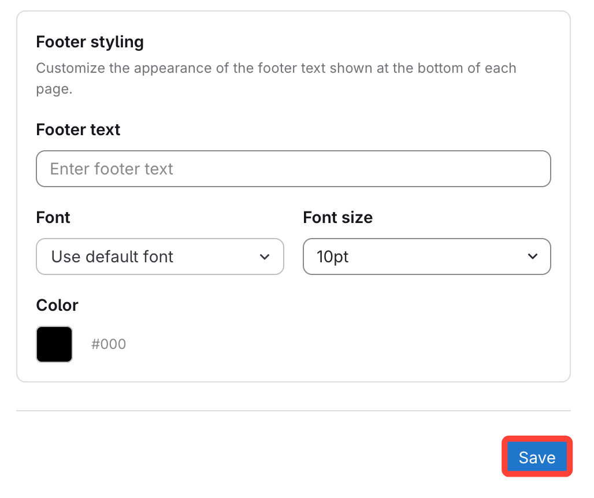The height and width of the screenshot is (498, 594).
Task: Click the chevron arrow in Font dropdown
Action: pyautogui.click(x=265, y=257)
